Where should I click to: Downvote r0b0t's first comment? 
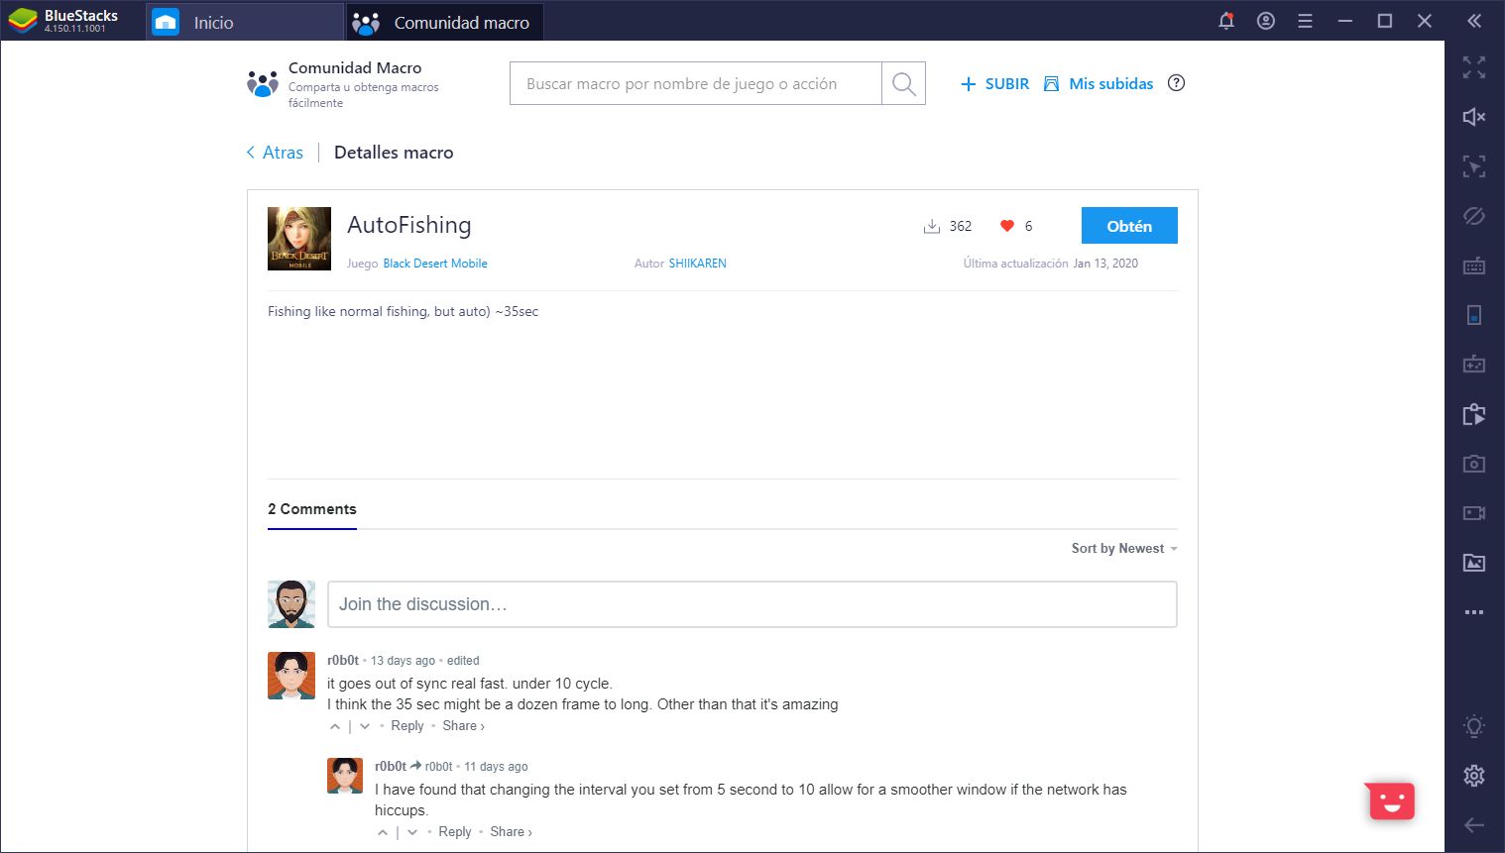point(365,726)
